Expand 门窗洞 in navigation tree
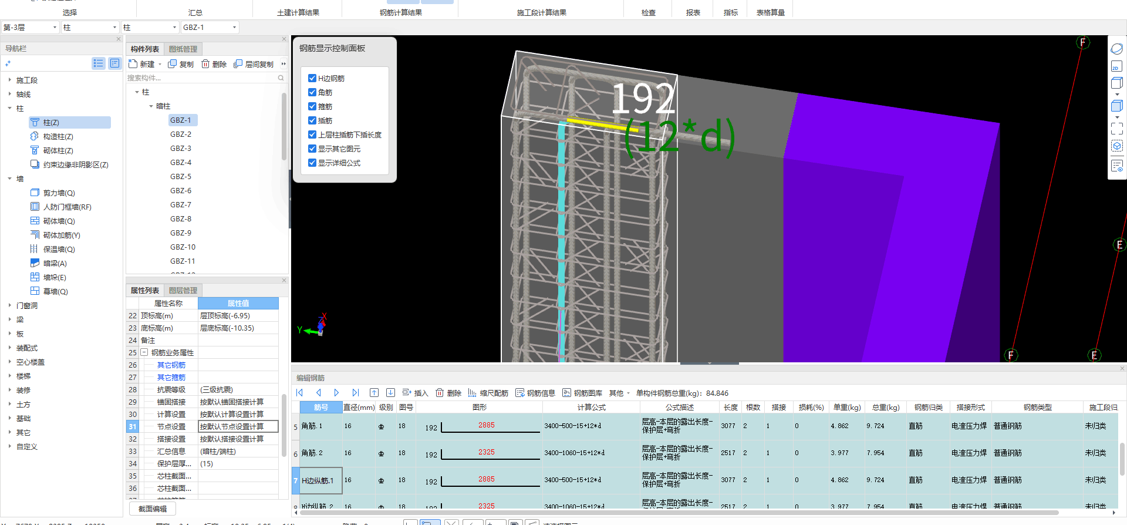 point(9,305)
